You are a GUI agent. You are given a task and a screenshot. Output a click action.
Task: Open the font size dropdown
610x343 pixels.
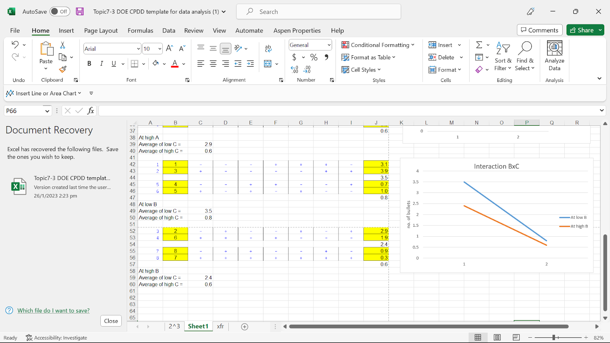[x=160, y=49]
